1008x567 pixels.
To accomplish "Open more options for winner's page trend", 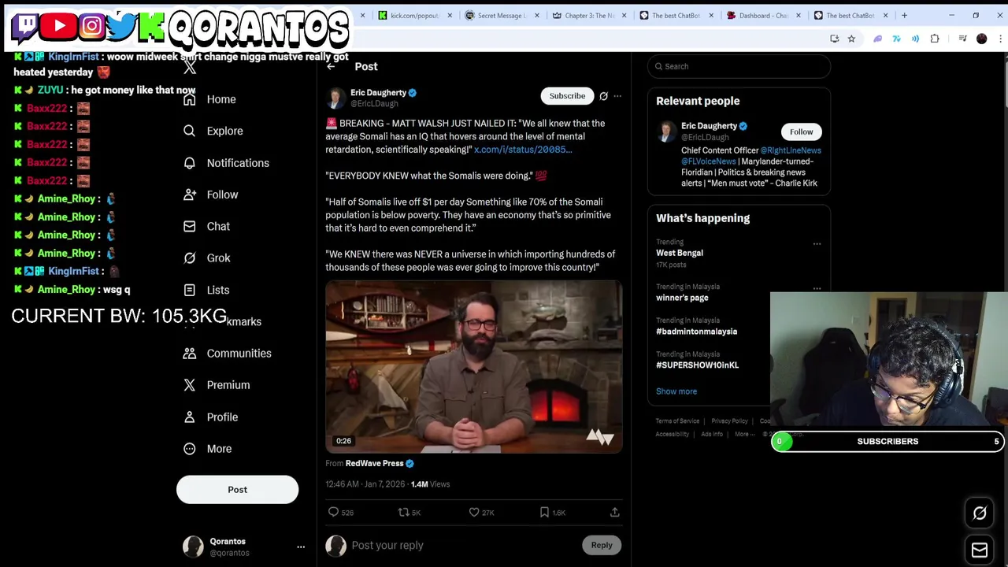I will click(817, 289).
